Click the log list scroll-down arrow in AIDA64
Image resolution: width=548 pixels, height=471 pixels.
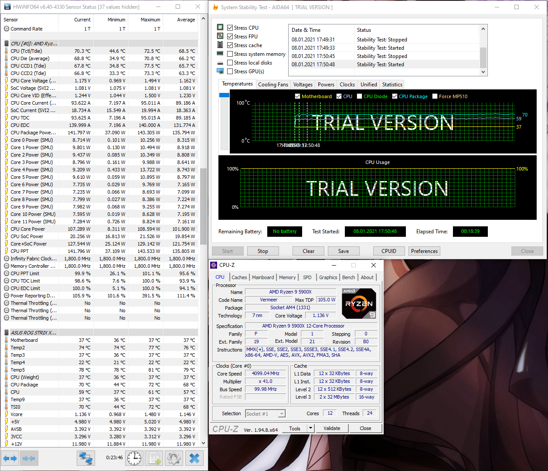pos(483,72)
